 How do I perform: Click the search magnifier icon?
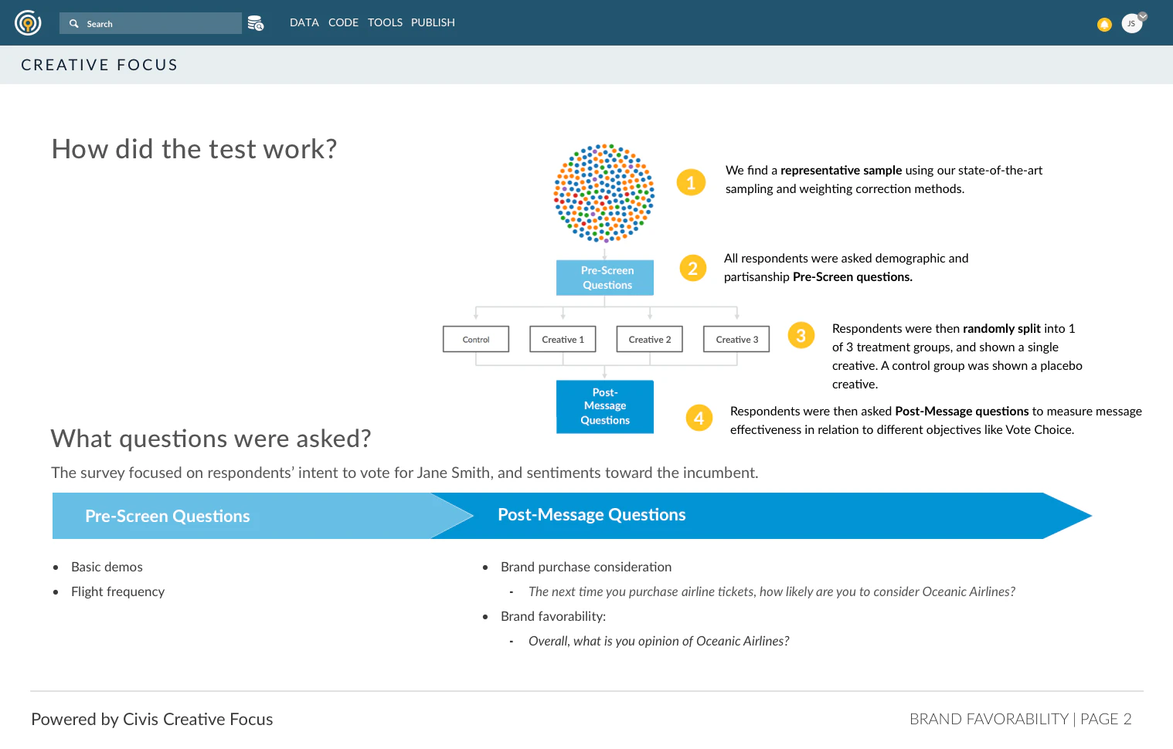coord(74,24)
